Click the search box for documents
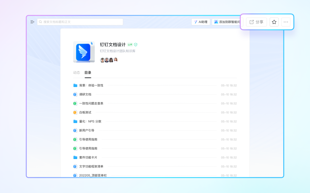 (80, 22)
